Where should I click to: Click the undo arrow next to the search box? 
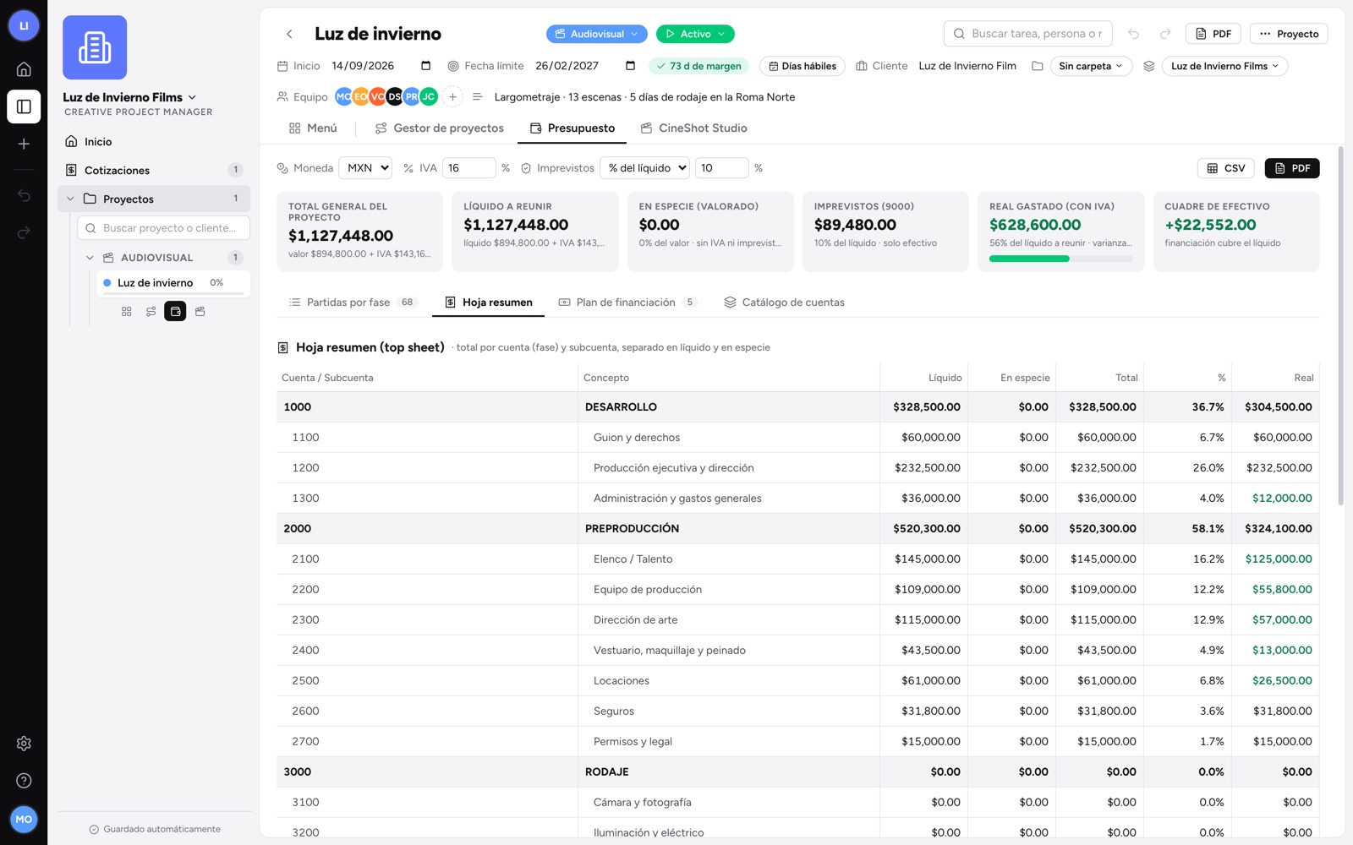click(x=1133, y=34)
